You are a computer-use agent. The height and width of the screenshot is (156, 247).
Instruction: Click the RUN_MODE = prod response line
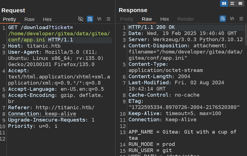click(152, 144)
